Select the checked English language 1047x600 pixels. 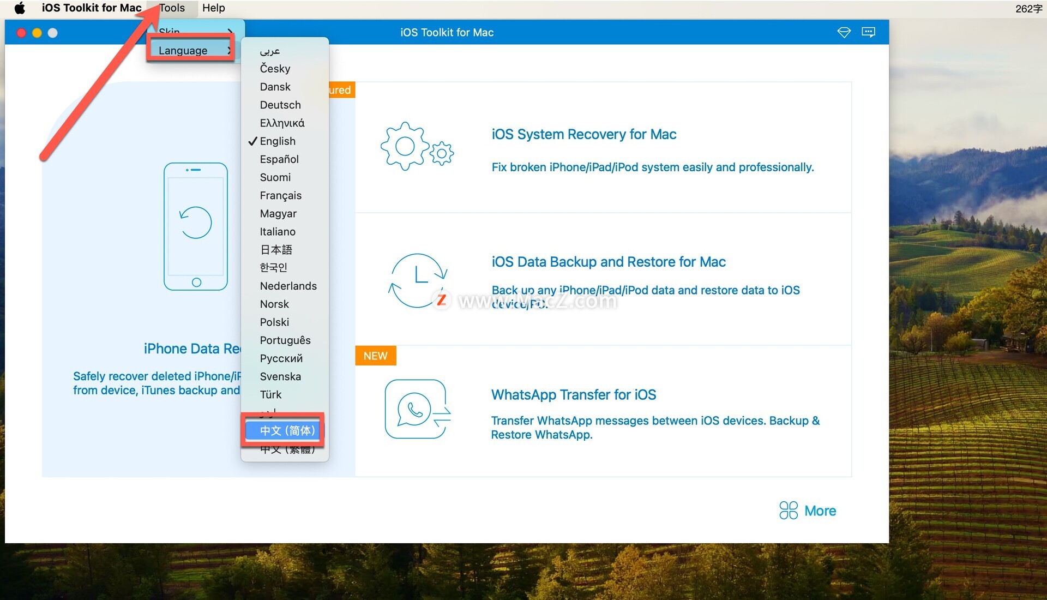[285, 141]
